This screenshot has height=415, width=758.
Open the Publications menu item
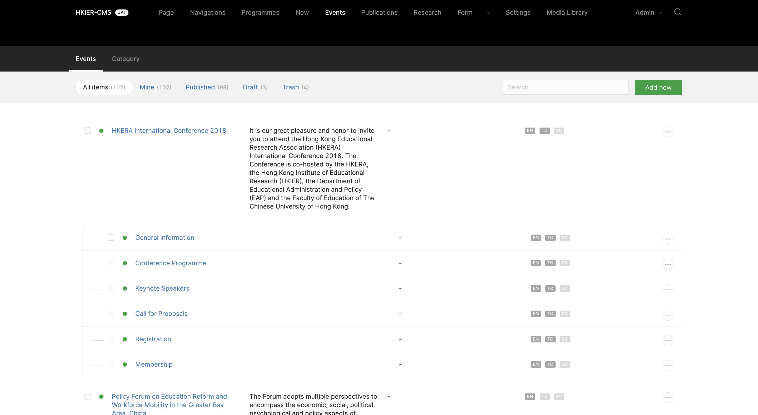click(x=379, y=12)
